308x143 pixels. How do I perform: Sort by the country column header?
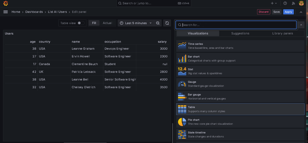pos(45,42)
